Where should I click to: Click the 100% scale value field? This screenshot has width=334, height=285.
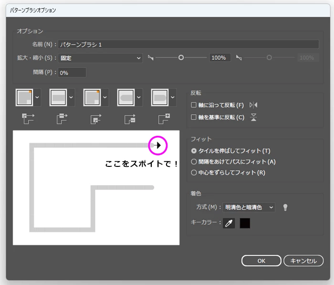(220, 58)
